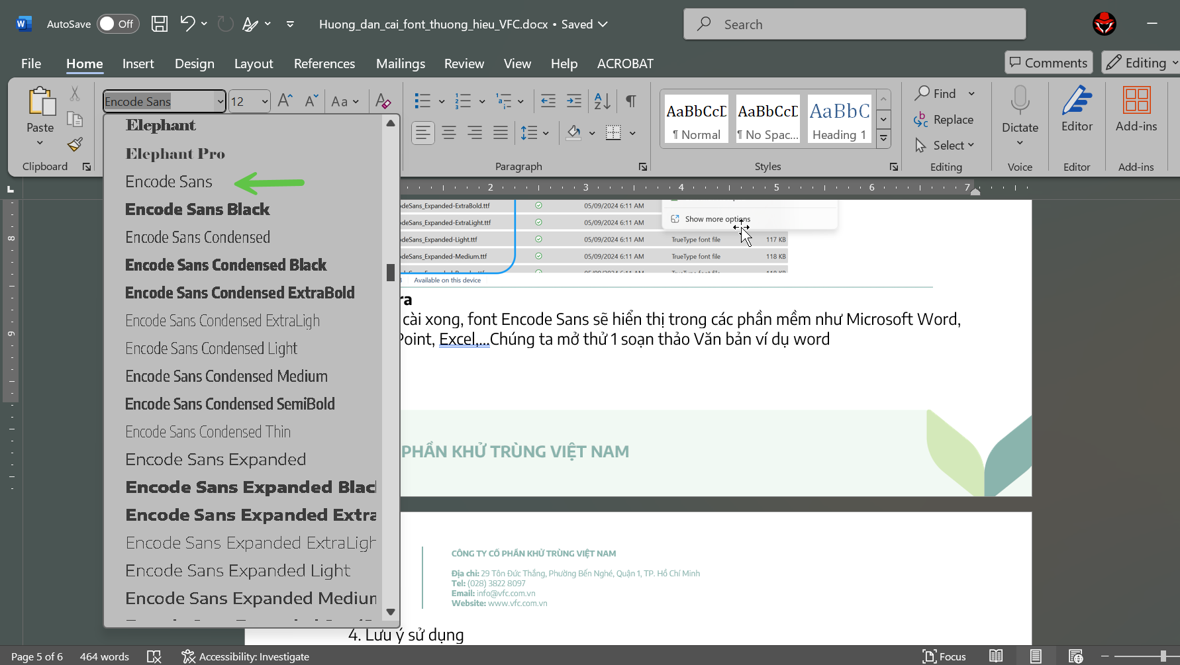Click the Save icon in title bar
Screen dimensions: 1180x665
(x=160, y=24)
